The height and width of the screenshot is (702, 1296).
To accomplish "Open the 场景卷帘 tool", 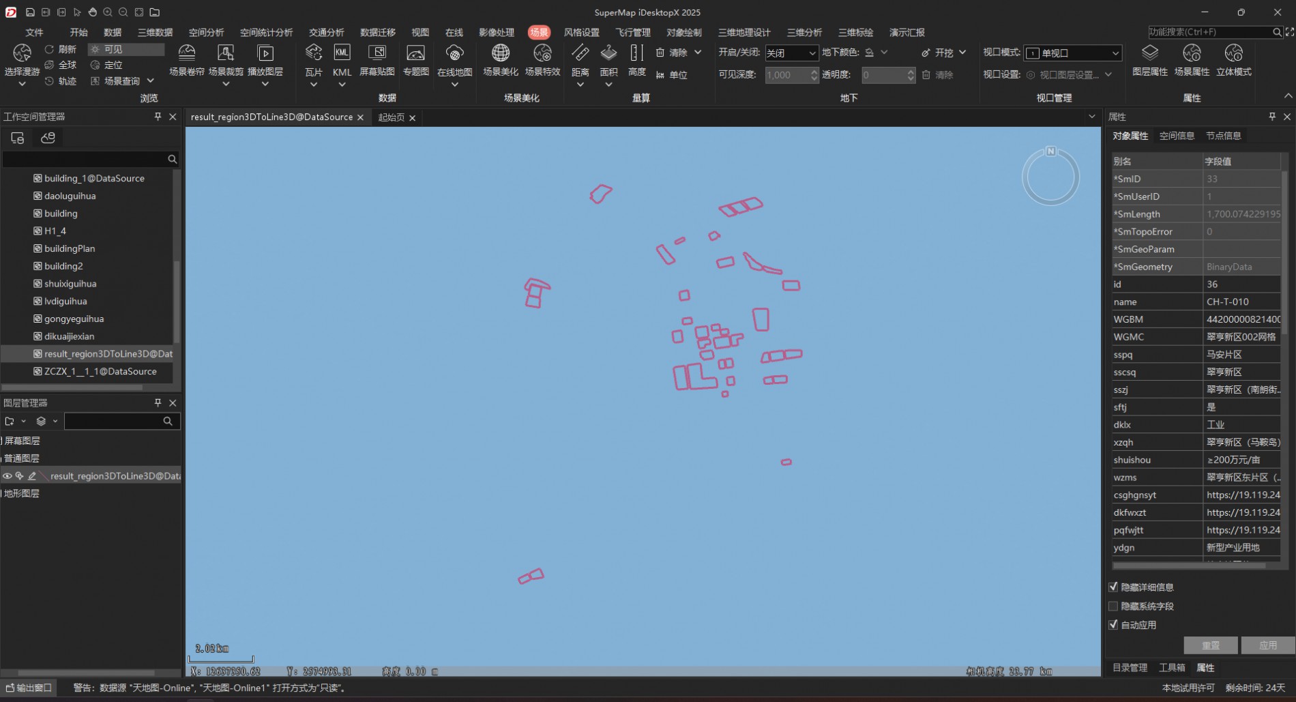I will (x=186, y=53).
